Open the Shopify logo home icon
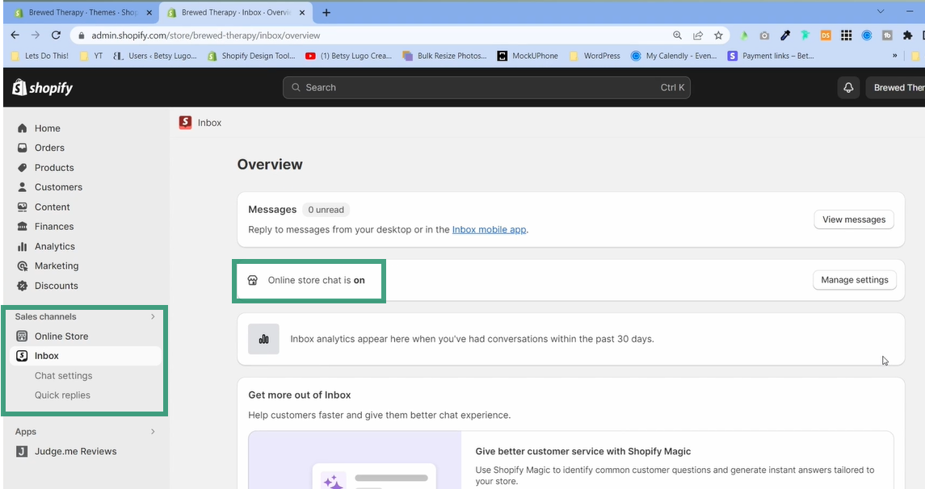 [19, 87]
